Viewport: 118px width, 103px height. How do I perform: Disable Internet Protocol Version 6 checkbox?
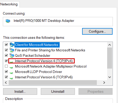[6, 77]
